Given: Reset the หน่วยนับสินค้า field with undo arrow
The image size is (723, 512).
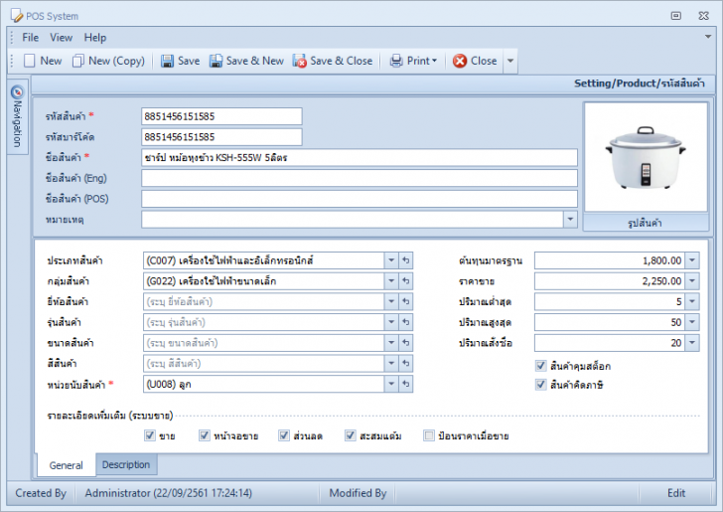Looking at the screenshot, I should (x=406, y=384).
